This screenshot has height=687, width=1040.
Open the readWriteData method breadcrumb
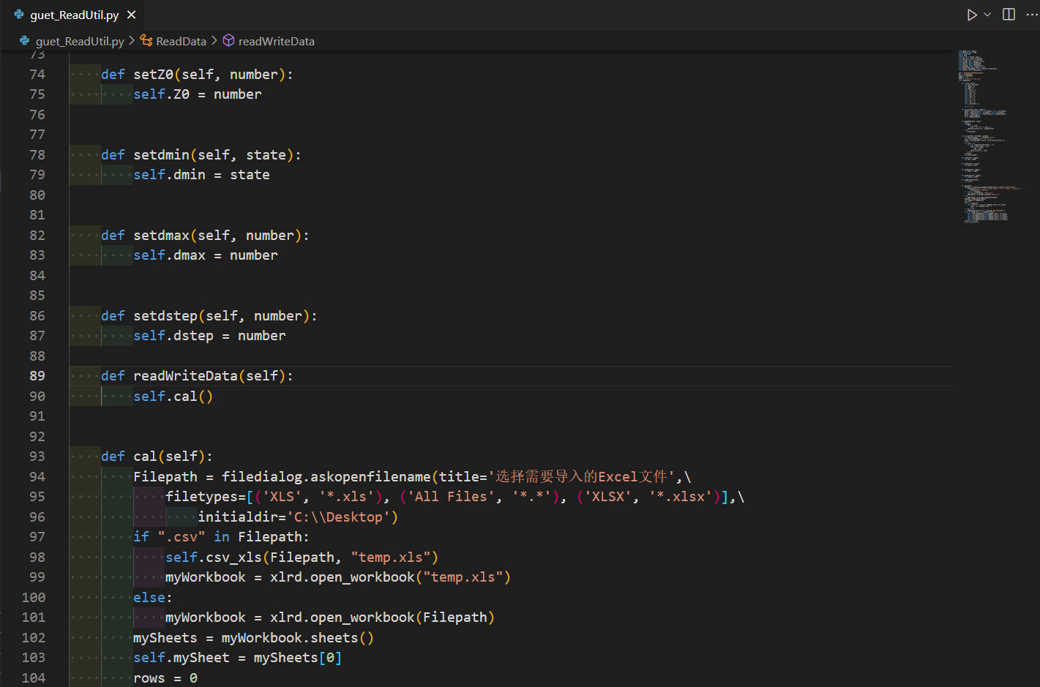tap(276, 41)
